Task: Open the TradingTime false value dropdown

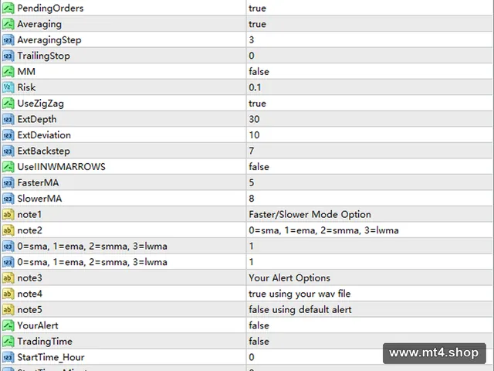Action: pos(314,342)
